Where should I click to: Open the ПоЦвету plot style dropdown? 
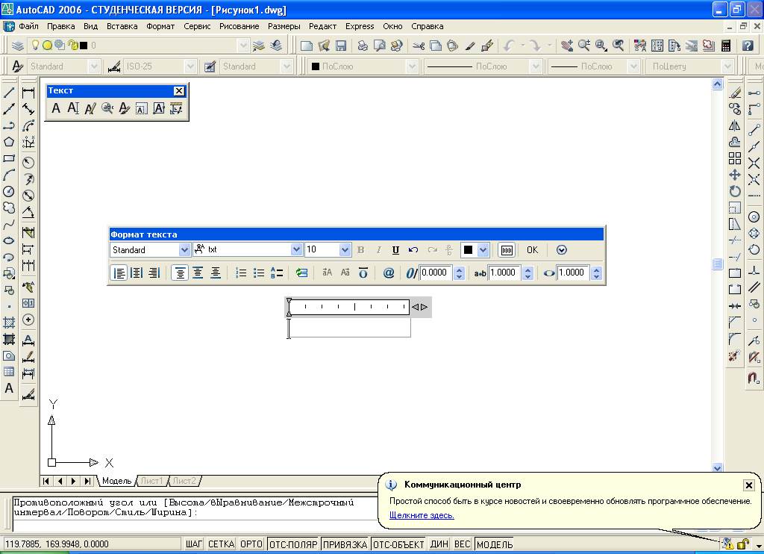point(727,66)
